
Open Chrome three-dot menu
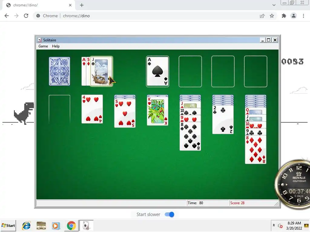303,16
